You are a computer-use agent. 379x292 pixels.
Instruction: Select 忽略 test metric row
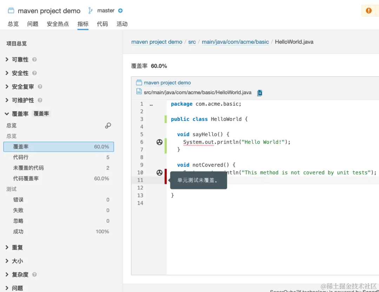pos(59,221)
